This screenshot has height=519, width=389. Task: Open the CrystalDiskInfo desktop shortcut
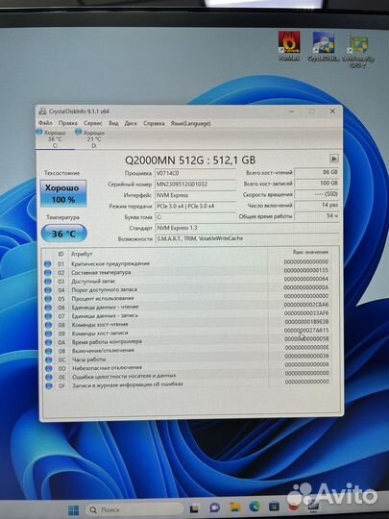click(x=324, y=46)
